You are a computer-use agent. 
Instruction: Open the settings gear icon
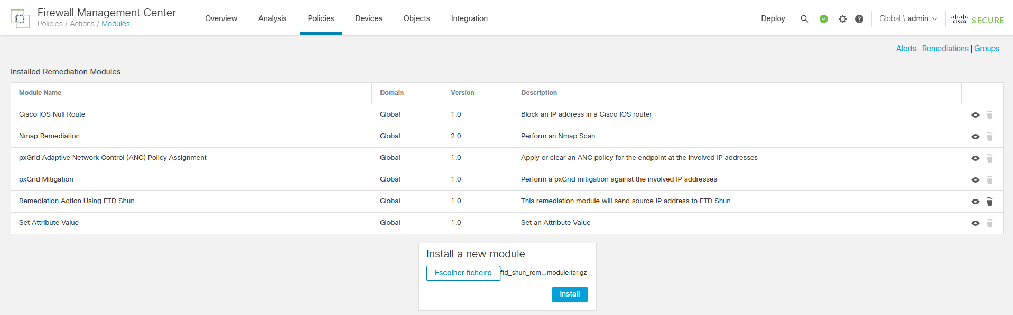(x=842, y=19)
